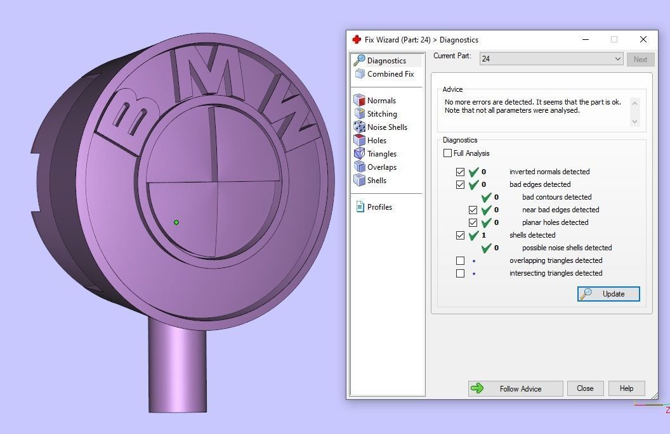
Task: Click the magnifier icon on Update button
Action: click(x=586, y=293)
